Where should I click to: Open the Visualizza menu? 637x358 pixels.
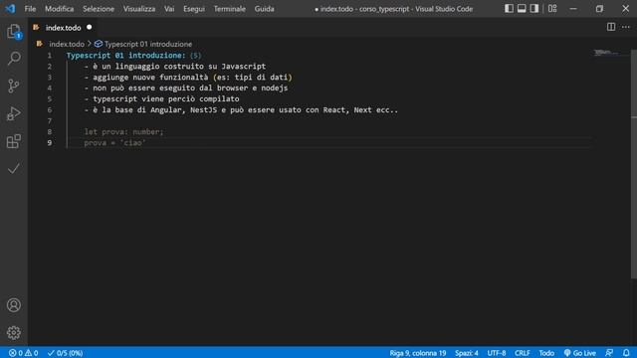tap(139, 9)
